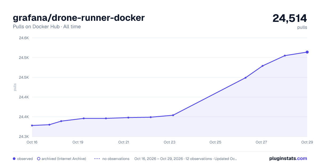Select the data point at Oct 23
Viewport: 320px width, 168px height.
click(173, 115)
